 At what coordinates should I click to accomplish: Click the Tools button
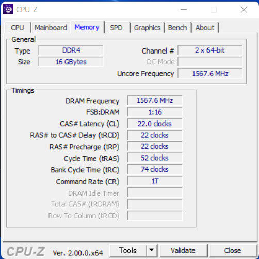tap(128, 250)
